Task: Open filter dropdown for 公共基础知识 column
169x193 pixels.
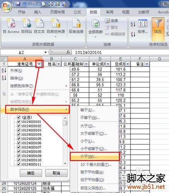Action: pos(86,64)
